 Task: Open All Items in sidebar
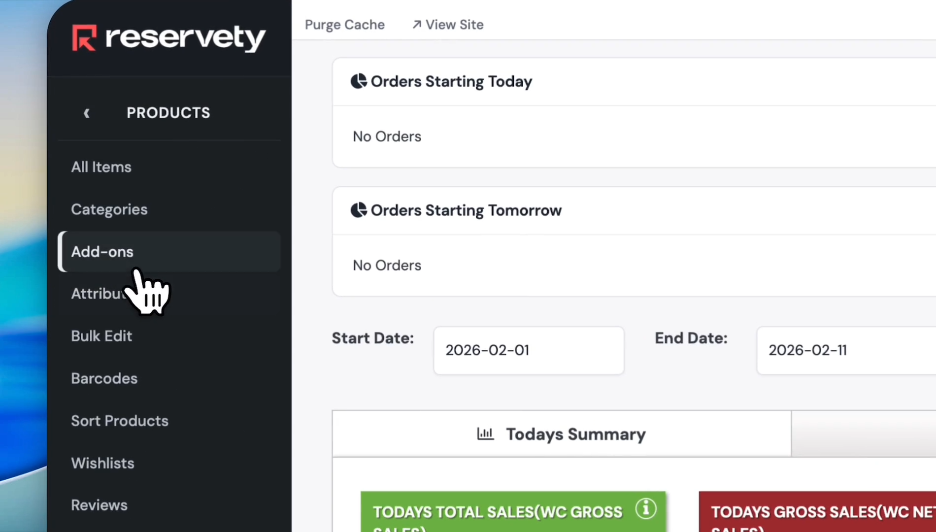click(x=101, y=167)
